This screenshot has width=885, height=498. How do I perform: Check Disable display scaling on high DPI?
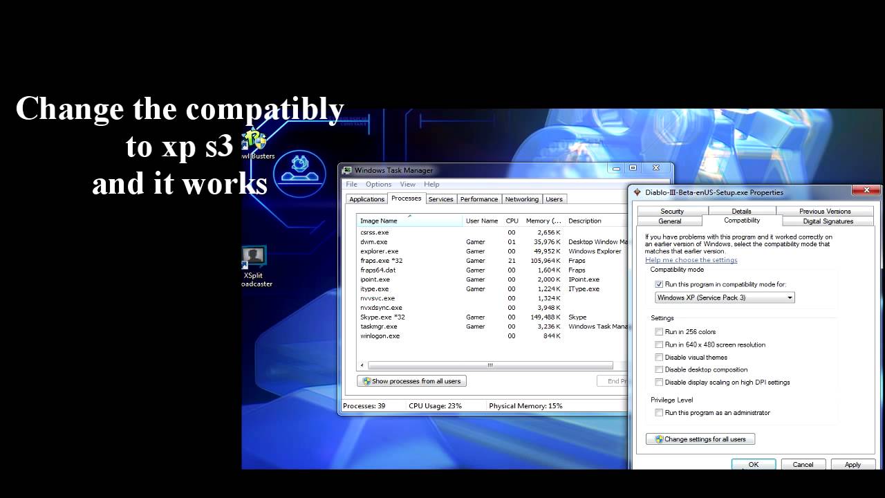click(659, 382)
